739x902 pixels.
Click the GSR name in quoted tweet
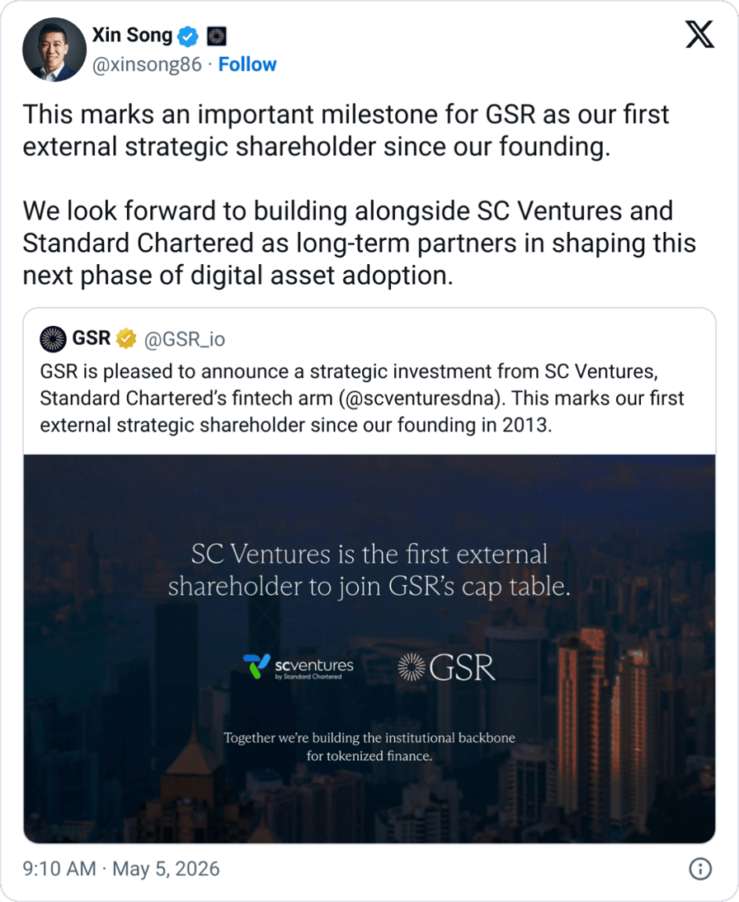pos(92,338)
